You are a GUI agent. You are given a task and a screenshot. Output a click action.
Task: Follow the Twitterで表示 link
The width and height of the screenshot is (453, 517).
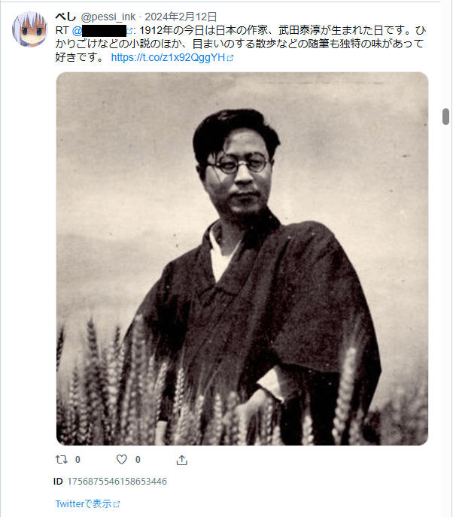coord(84,503)
